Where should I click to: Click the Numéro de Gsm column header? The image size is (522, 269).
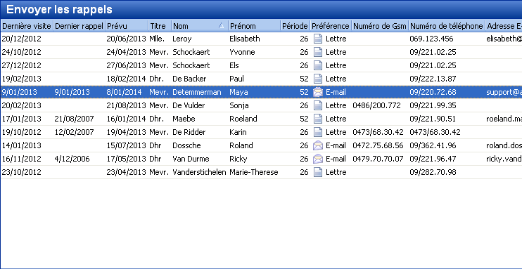pyautogui.click(x=380, y=25)
